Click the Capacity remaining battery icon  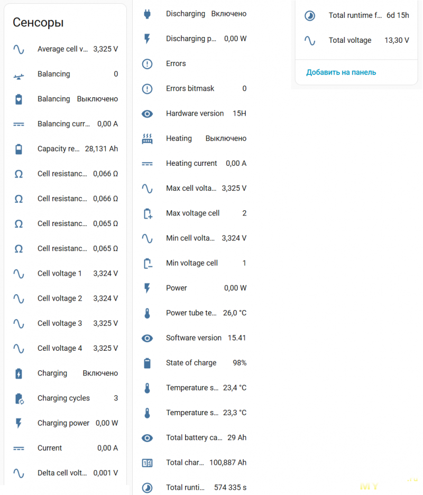19,149
